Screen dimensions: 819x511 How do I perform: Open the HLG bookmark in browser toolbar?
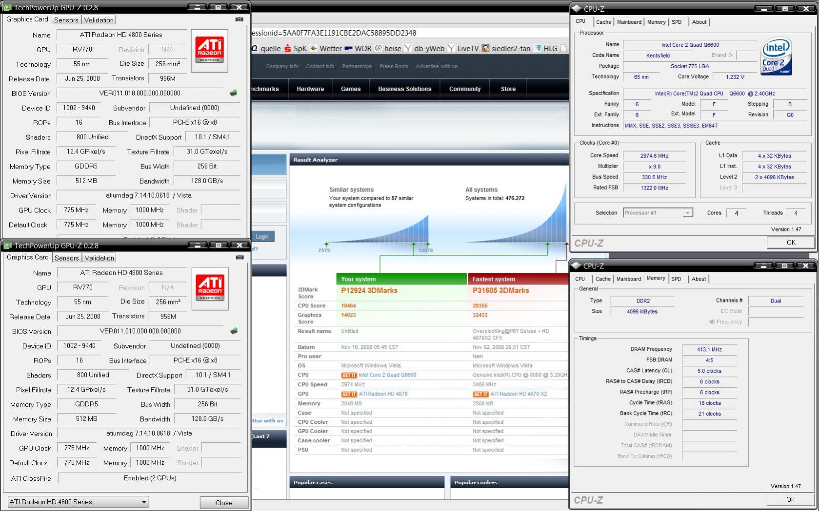click(546, 48)
